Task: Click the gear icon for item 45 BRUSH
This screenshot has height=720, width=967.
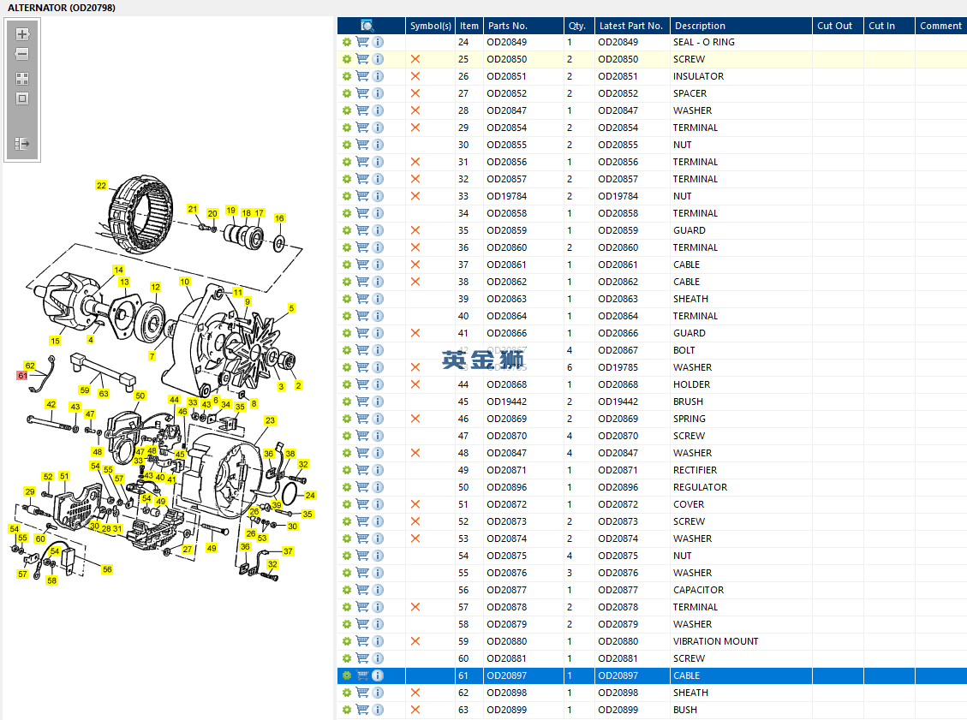Action: point(347,402)
